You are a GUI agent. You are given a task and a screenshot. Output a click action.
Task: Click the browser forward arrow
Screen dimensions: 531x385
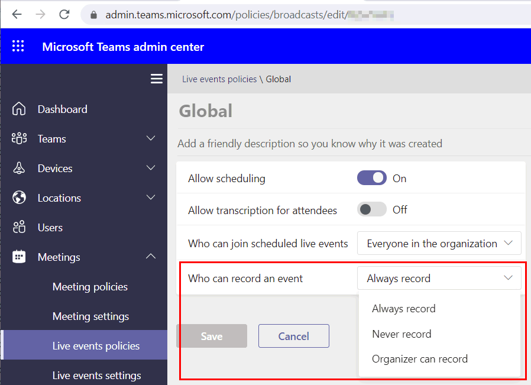point(40,14)
